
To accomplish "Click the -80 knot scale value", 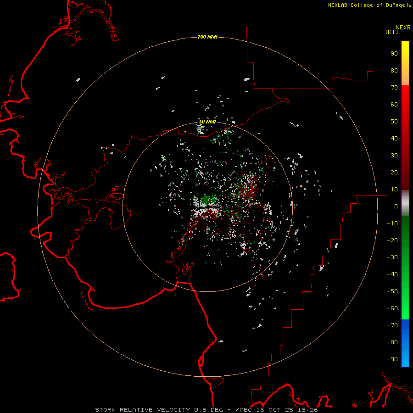I will 392,342.
